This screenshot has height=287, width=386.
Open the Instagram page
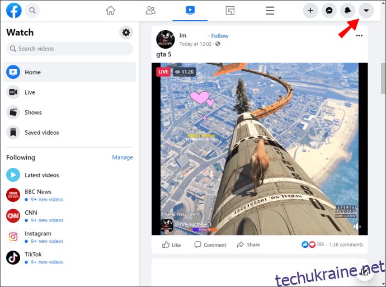[x=69, y=237]
